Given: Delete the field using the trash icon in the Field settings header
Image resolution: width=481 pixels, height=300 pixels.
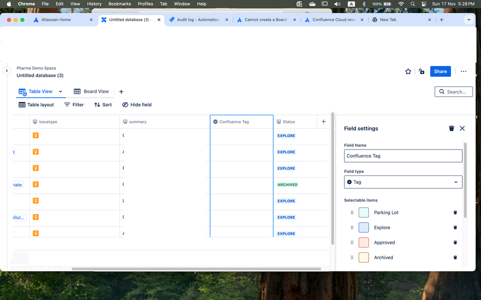Looking at the screenshot, I should 452,128.
